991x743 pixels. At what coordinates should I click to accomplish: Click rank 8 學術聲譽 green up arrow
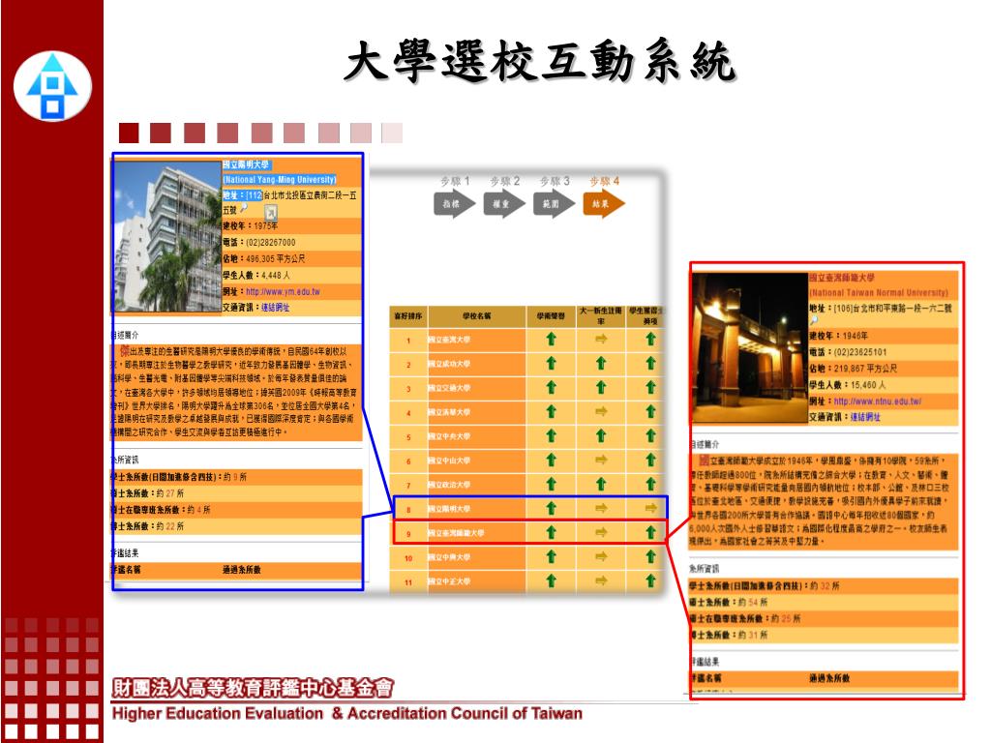point(551,508)
